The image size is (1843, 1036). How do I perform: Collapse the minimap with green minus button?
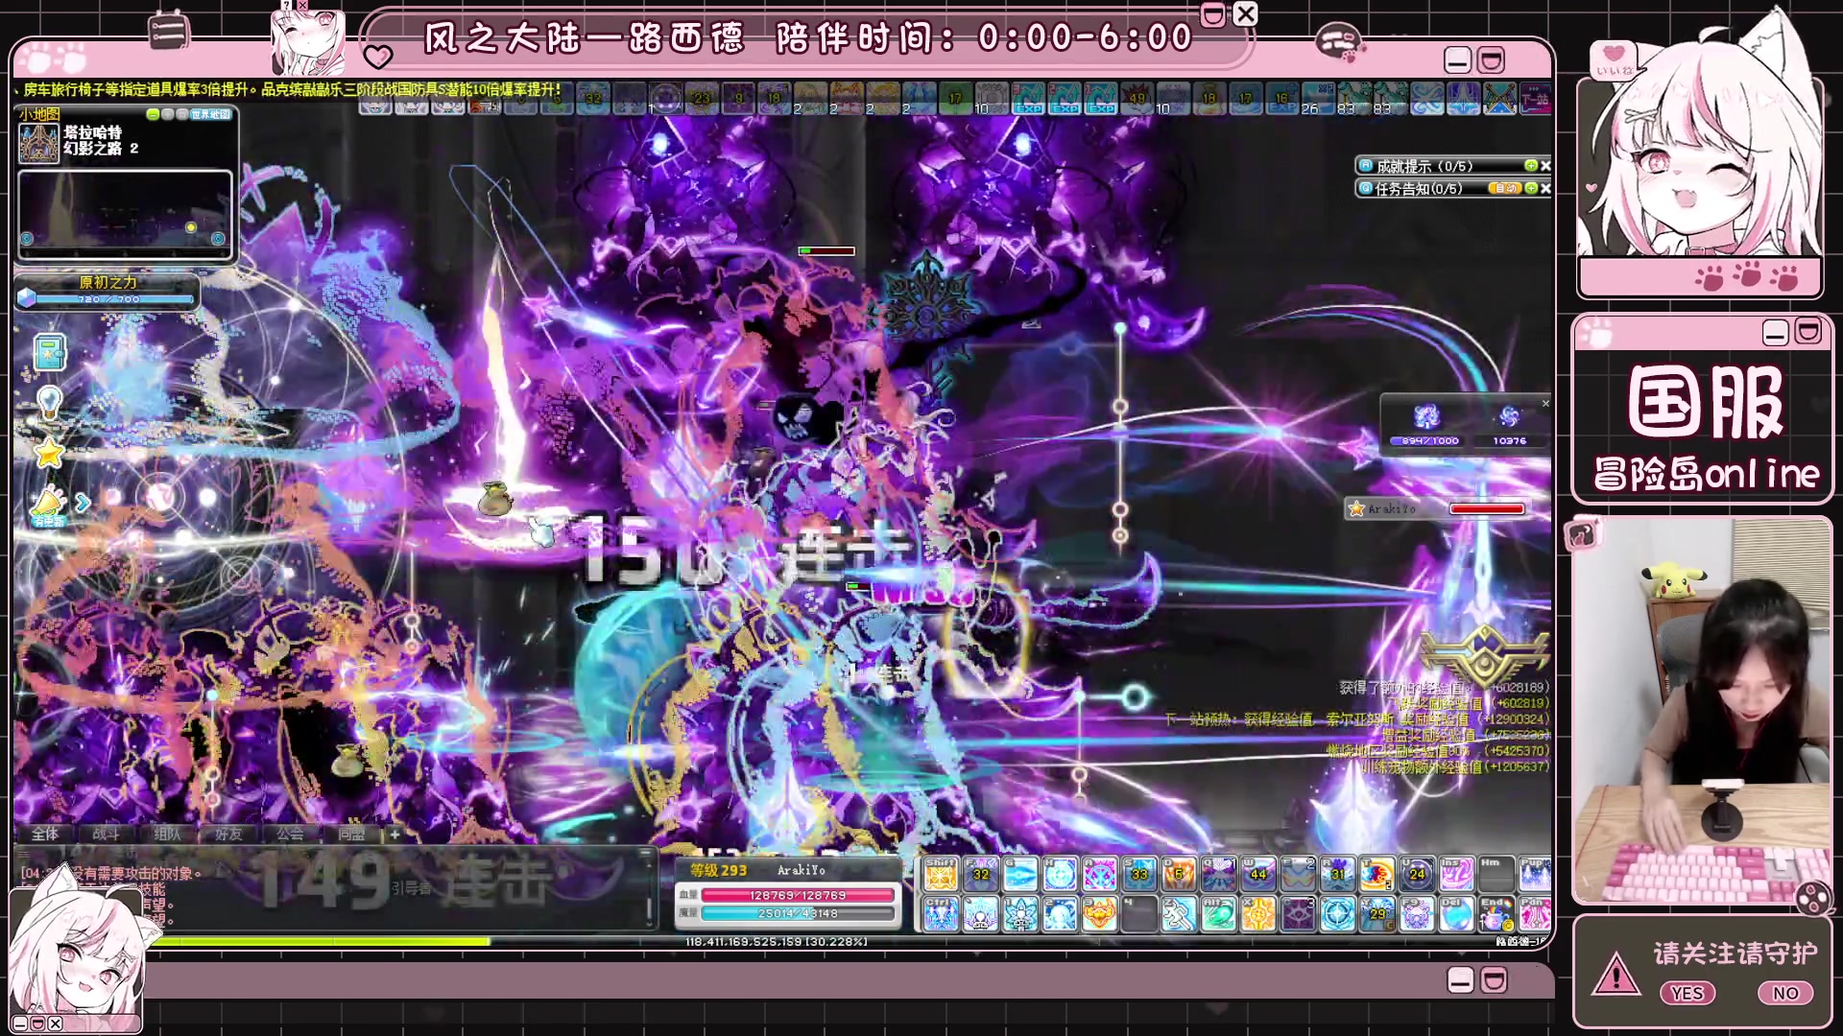coord(153,114)
